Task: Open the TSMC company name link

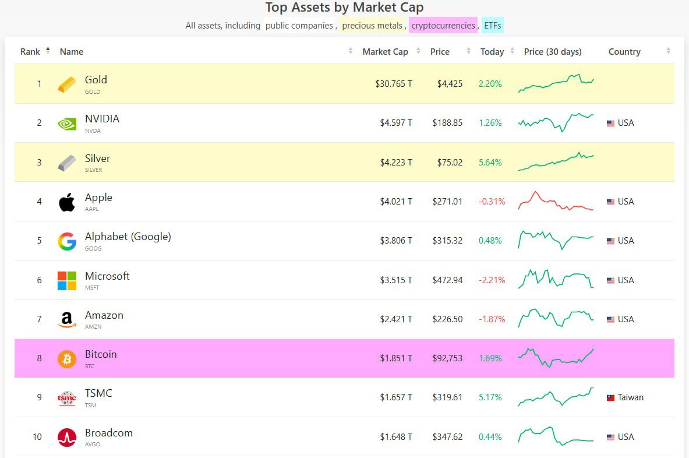Action: 98,393
